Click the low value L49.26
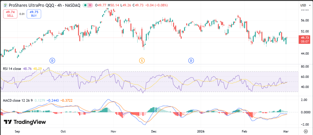This screenshot has height=135, width=313. [x=126, y=6]
